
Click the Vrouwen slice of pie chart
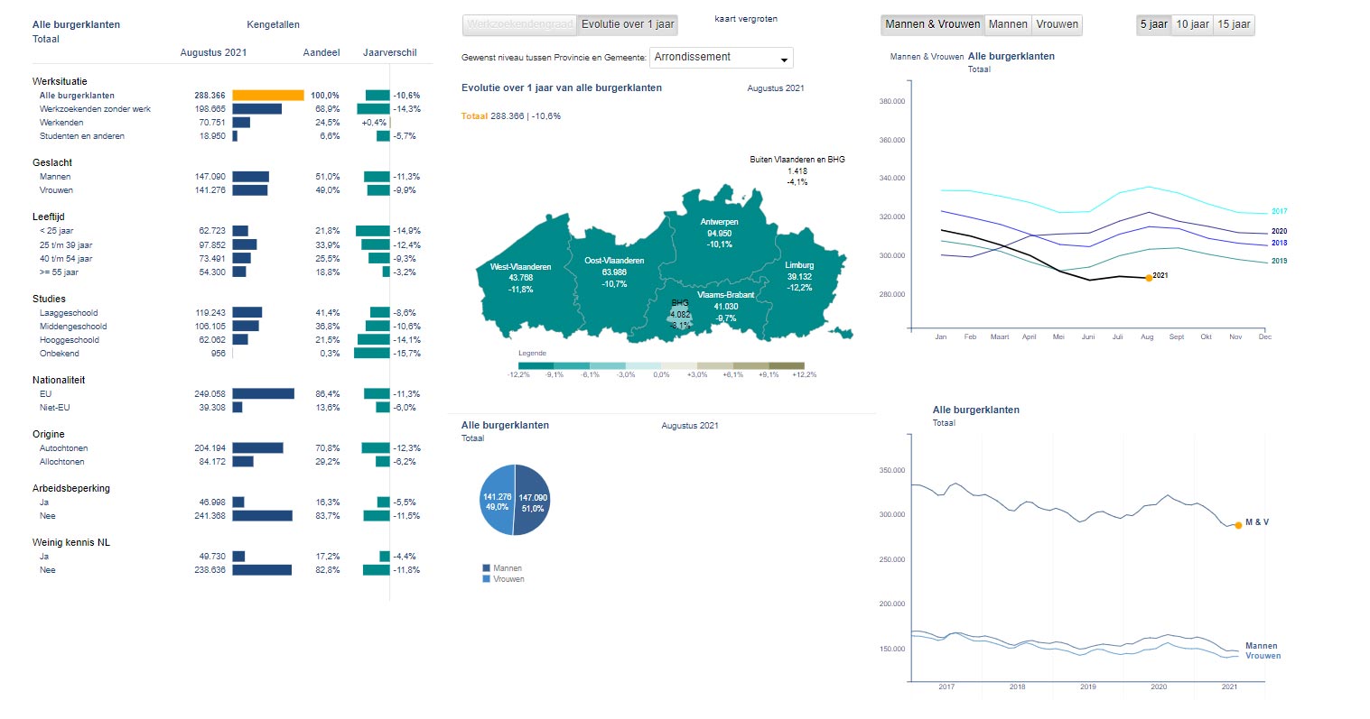496,502
